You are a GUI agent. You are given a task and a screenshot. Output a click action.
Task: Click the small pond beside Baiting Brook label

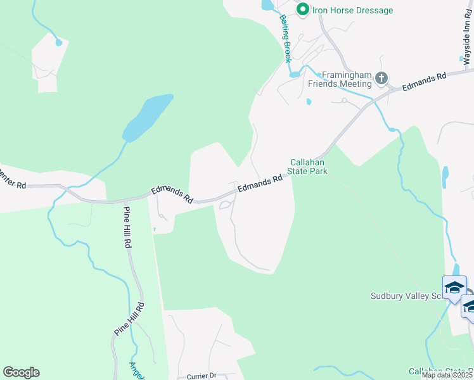[x=294, y=74]
